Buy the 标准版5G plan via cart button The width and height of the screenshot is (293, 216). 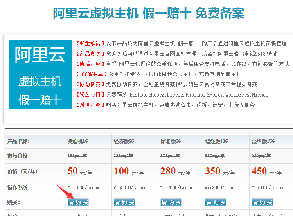[171, 202]
